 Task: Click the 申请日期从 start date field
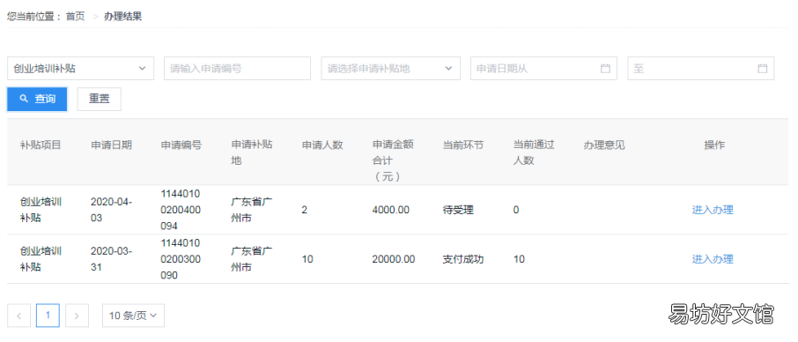tap(543, 69)
